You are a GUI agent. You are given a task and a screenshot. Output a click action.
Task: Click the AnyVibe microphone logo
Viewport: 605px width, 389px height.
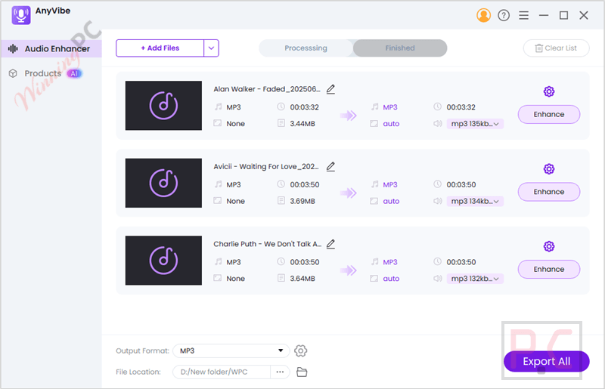point(21,15)
